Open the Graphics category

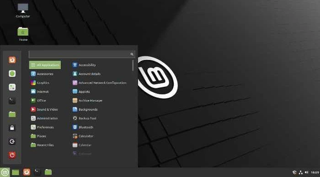point(45,83)
